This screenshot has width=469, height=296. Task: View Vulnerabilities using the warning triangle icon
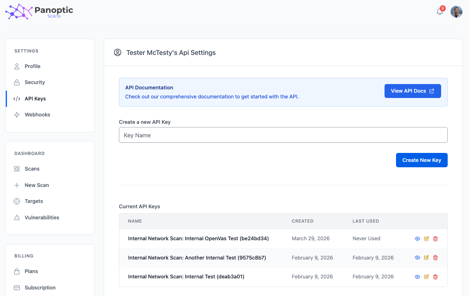(17, 217)
